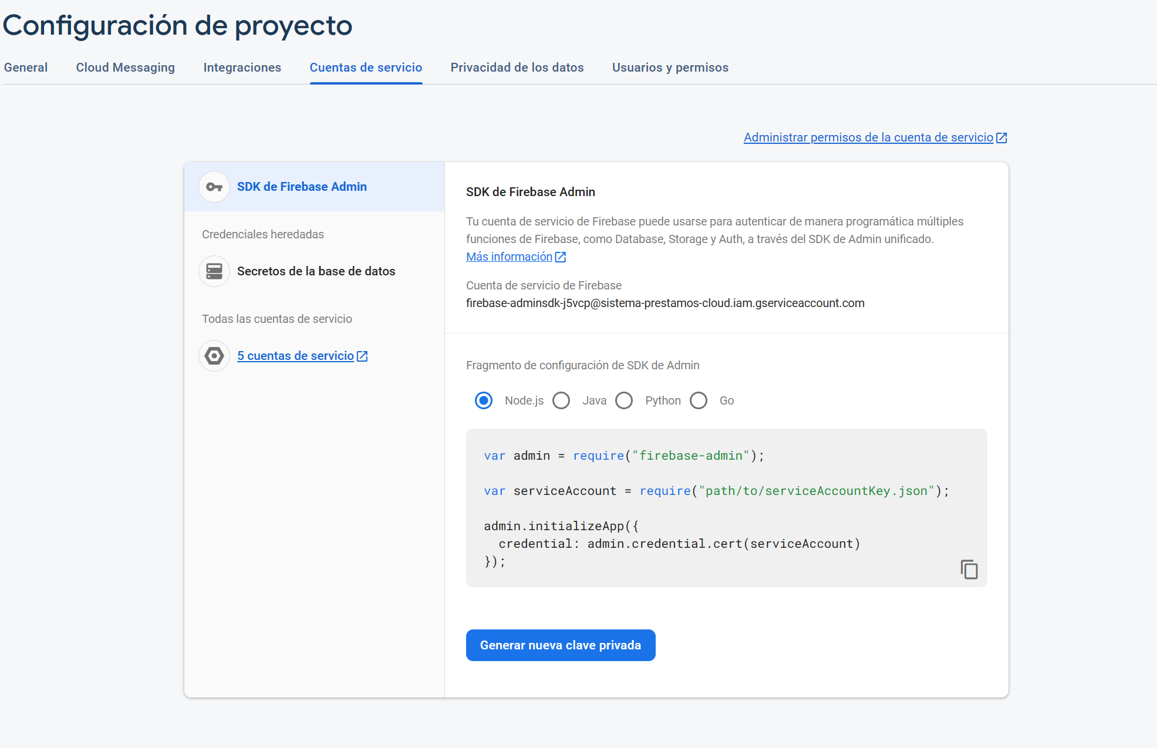The image size is (1157, 748).
Task: Click Generar nueva clave privada button
Action: (561, 645)
